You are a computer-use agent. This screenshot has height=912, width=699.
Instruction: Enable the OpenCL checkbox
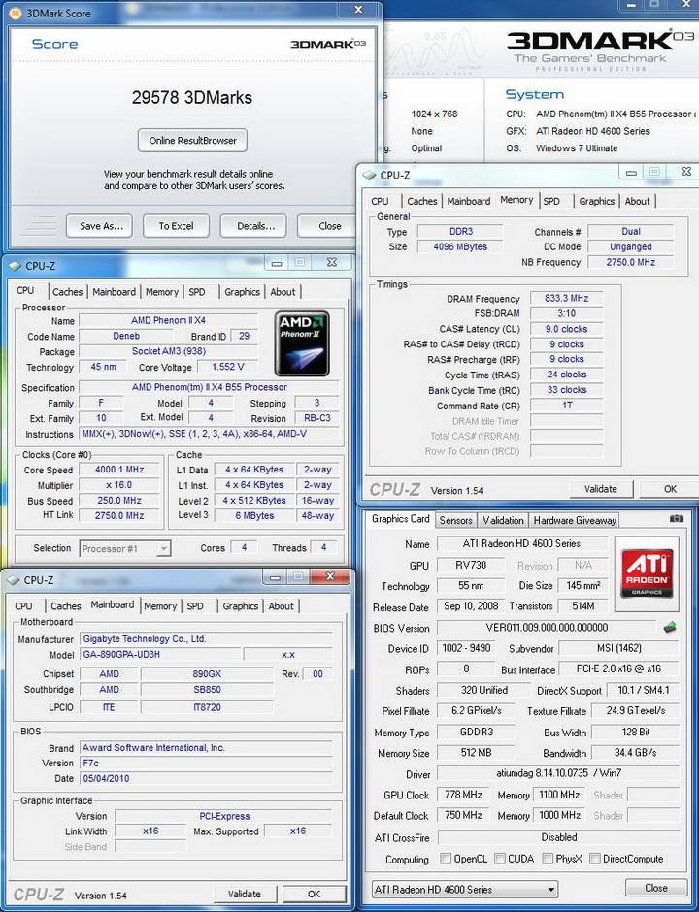pyautogui.click(x=446, y=859)
